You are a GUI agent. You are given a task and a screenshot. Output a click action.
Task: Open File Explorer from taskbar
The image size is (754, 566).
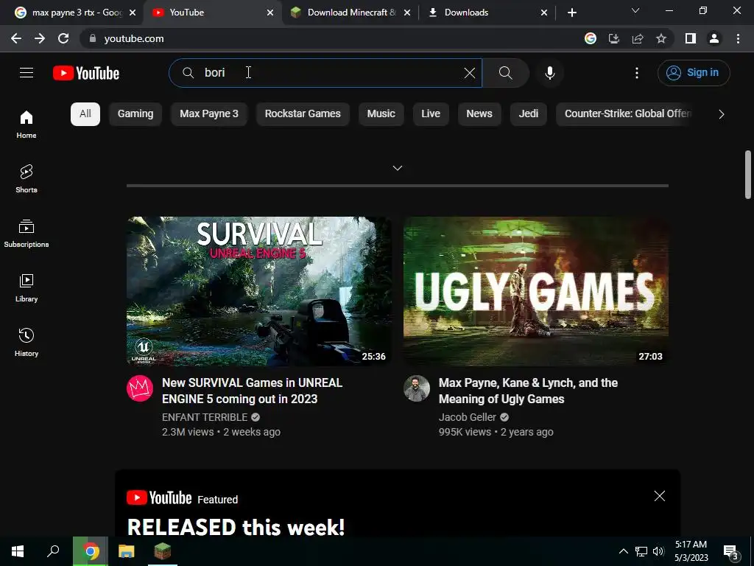(126, 551)
